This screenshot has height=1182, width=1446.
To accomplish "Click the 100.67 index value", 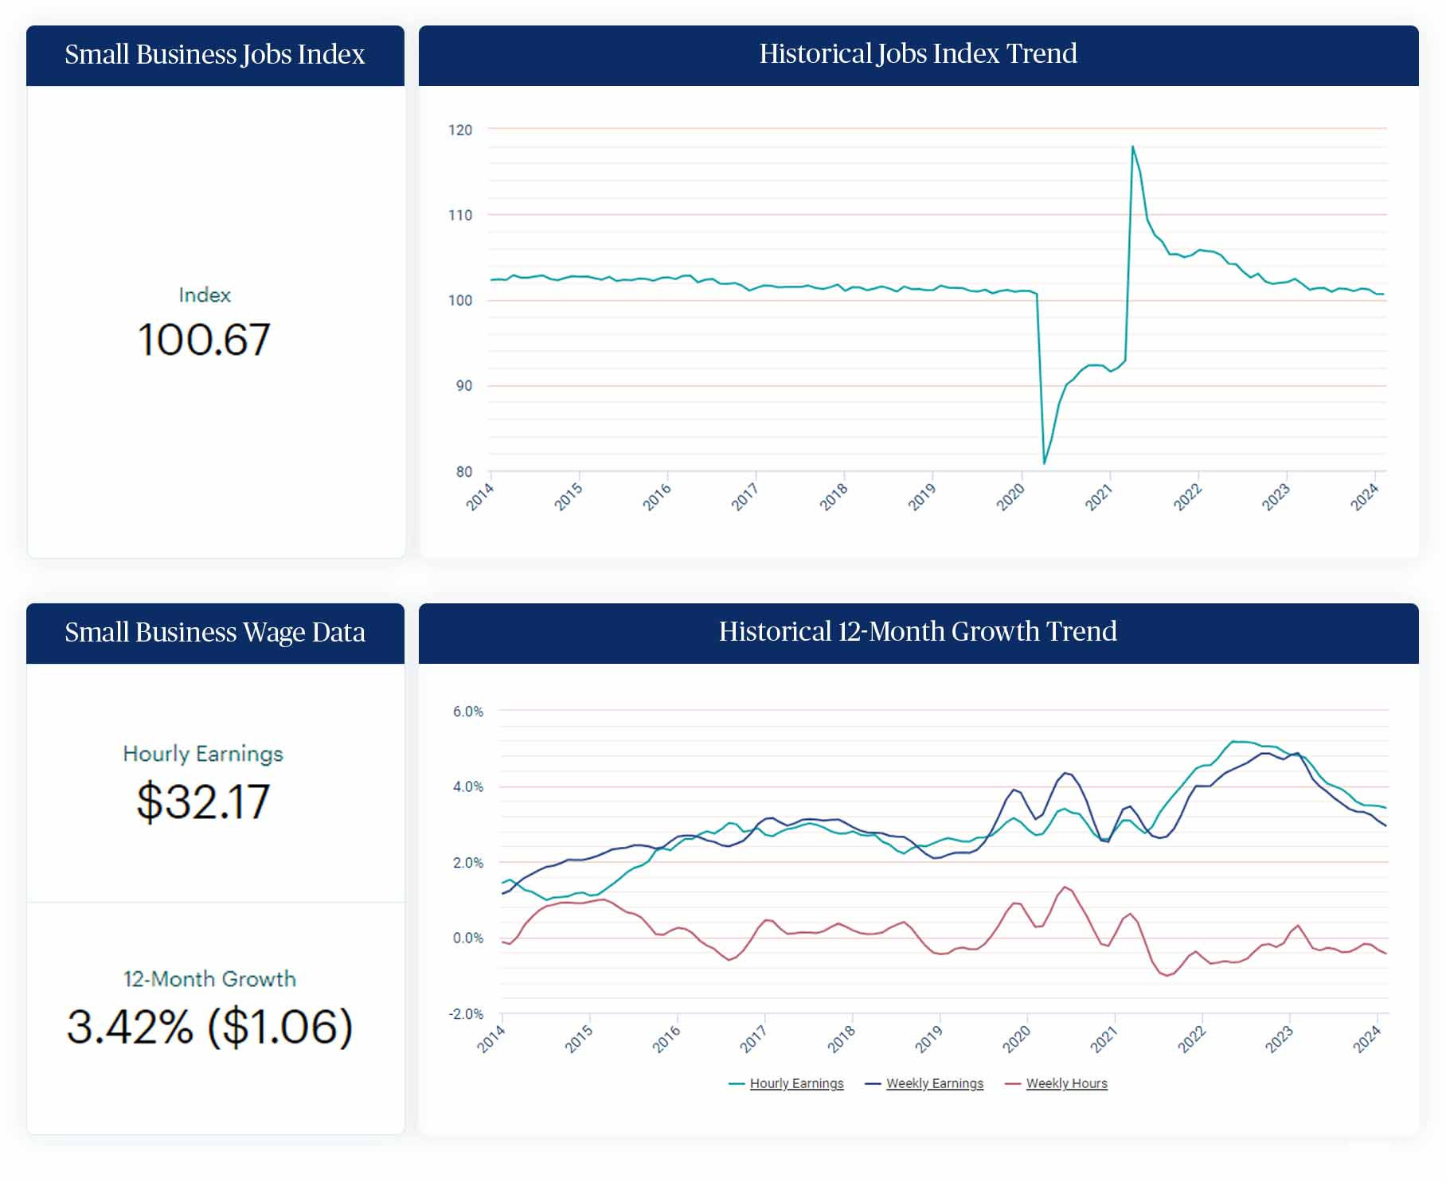I will point(204,340).
